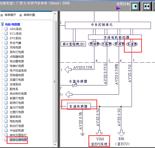Open the ABS系统 circuit diagram
Image resolution: width=155 pixels, height=148 pixels.
point(16,29)
